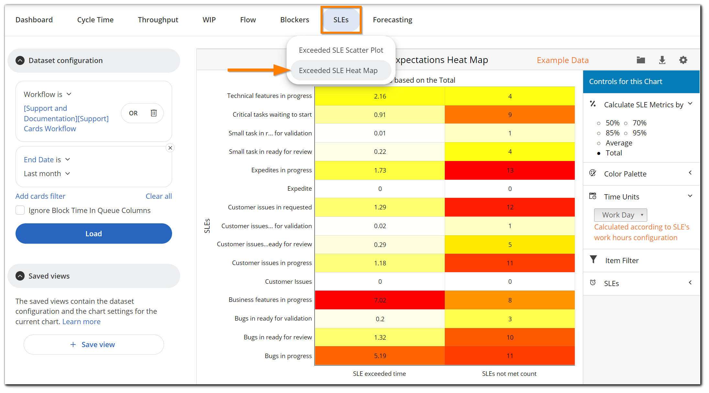Expand the SLEs section chevron
The height and width of the screenshot is (393, 709).
click(x=690, y=282)
